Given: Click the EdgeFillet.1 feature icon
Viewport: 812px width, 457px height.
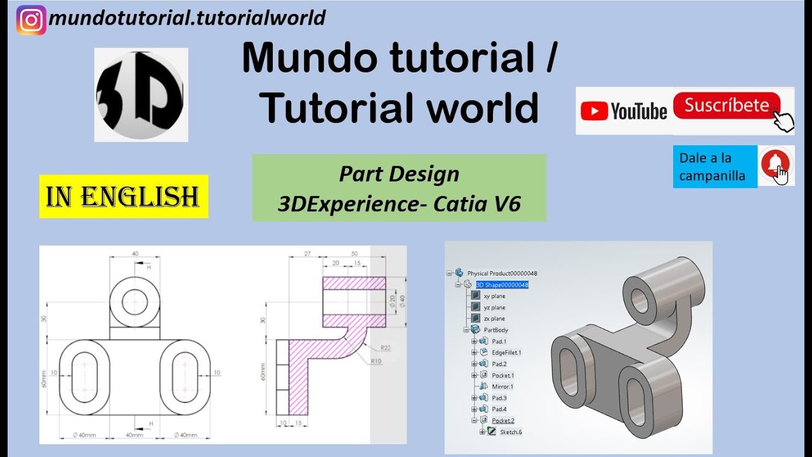Looking at the screenshot, I should click(x=483, y=352).
